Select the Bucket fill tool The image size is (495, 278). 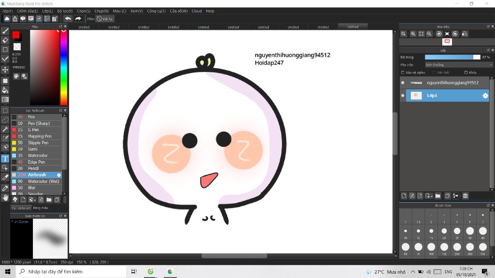5,90
